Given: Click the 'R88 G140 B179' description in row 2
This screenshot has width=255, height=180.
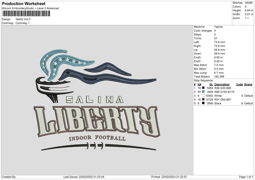Looking at the screenshot, I should pos(224,92).
